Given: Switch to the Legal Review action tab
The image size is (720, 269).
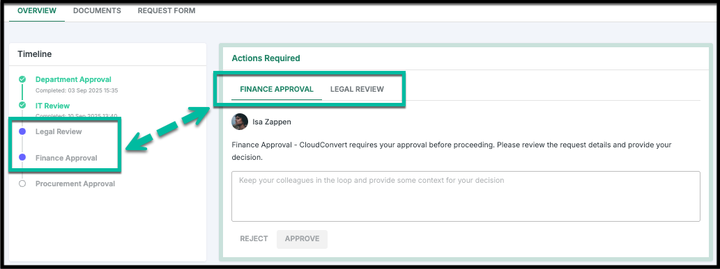Looking at the screenshot, I should (x=357, y=89).
